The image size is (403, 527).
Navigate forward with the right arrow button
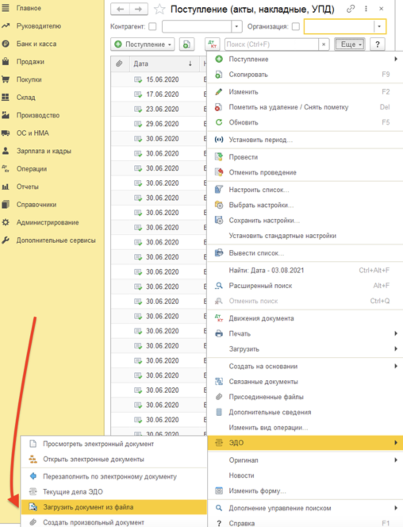138,9
